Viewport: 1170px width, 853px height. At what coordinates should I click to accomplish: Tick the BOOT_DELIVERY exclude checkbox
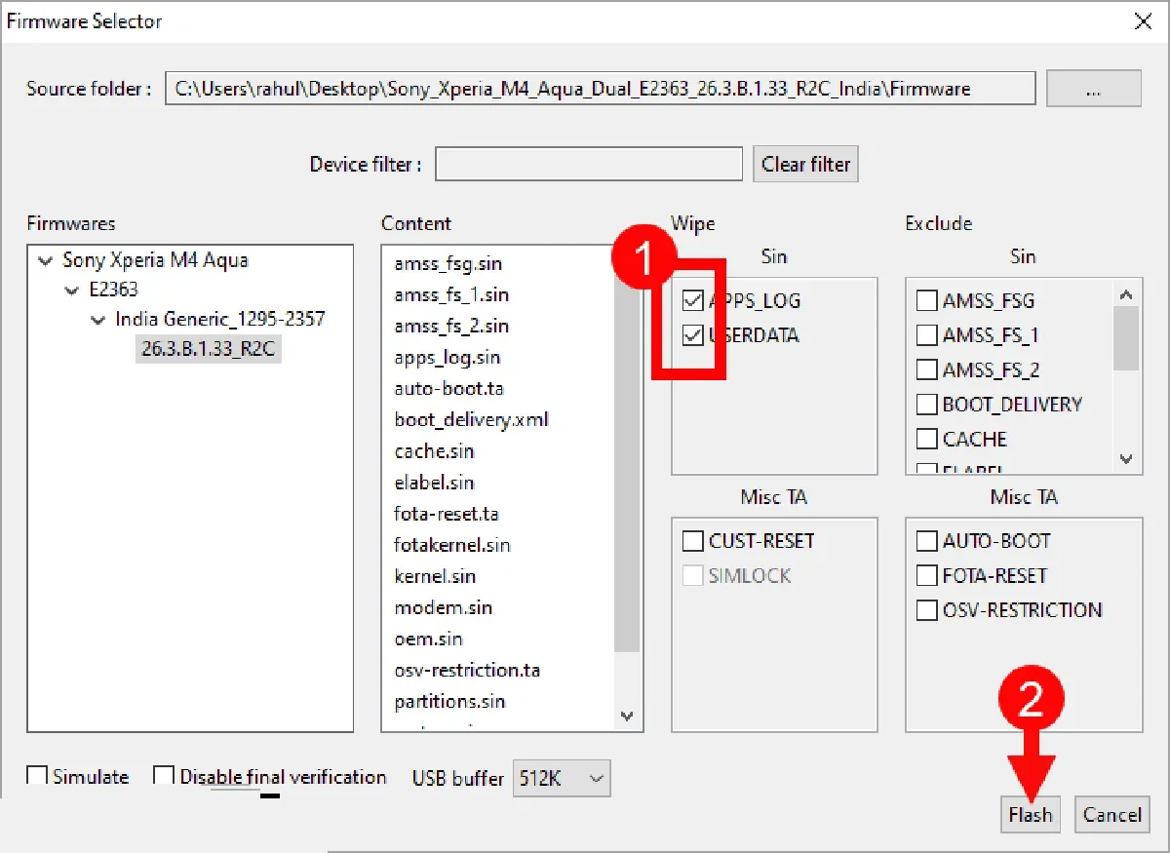pos(927,405)
